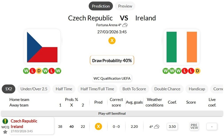Click the live coefficient dash button
This screenshot has height=138, width=224.
(212, 126)
